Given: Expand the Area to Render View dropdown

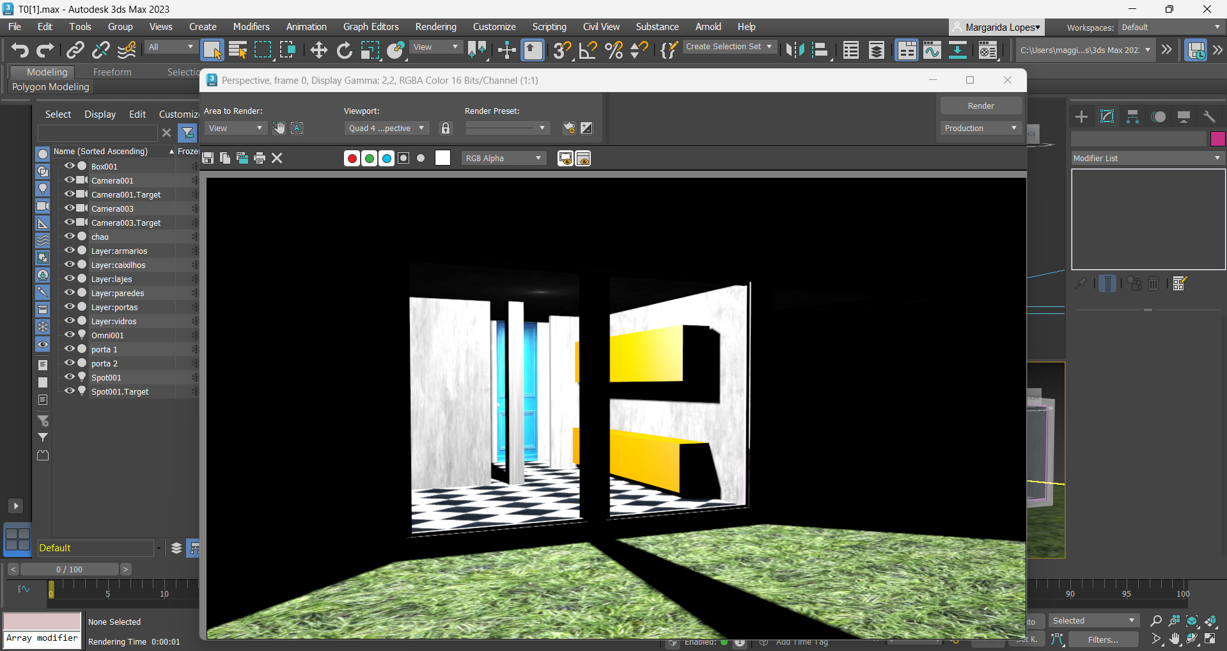Looking at the screenshot, I should pos(235,128).
